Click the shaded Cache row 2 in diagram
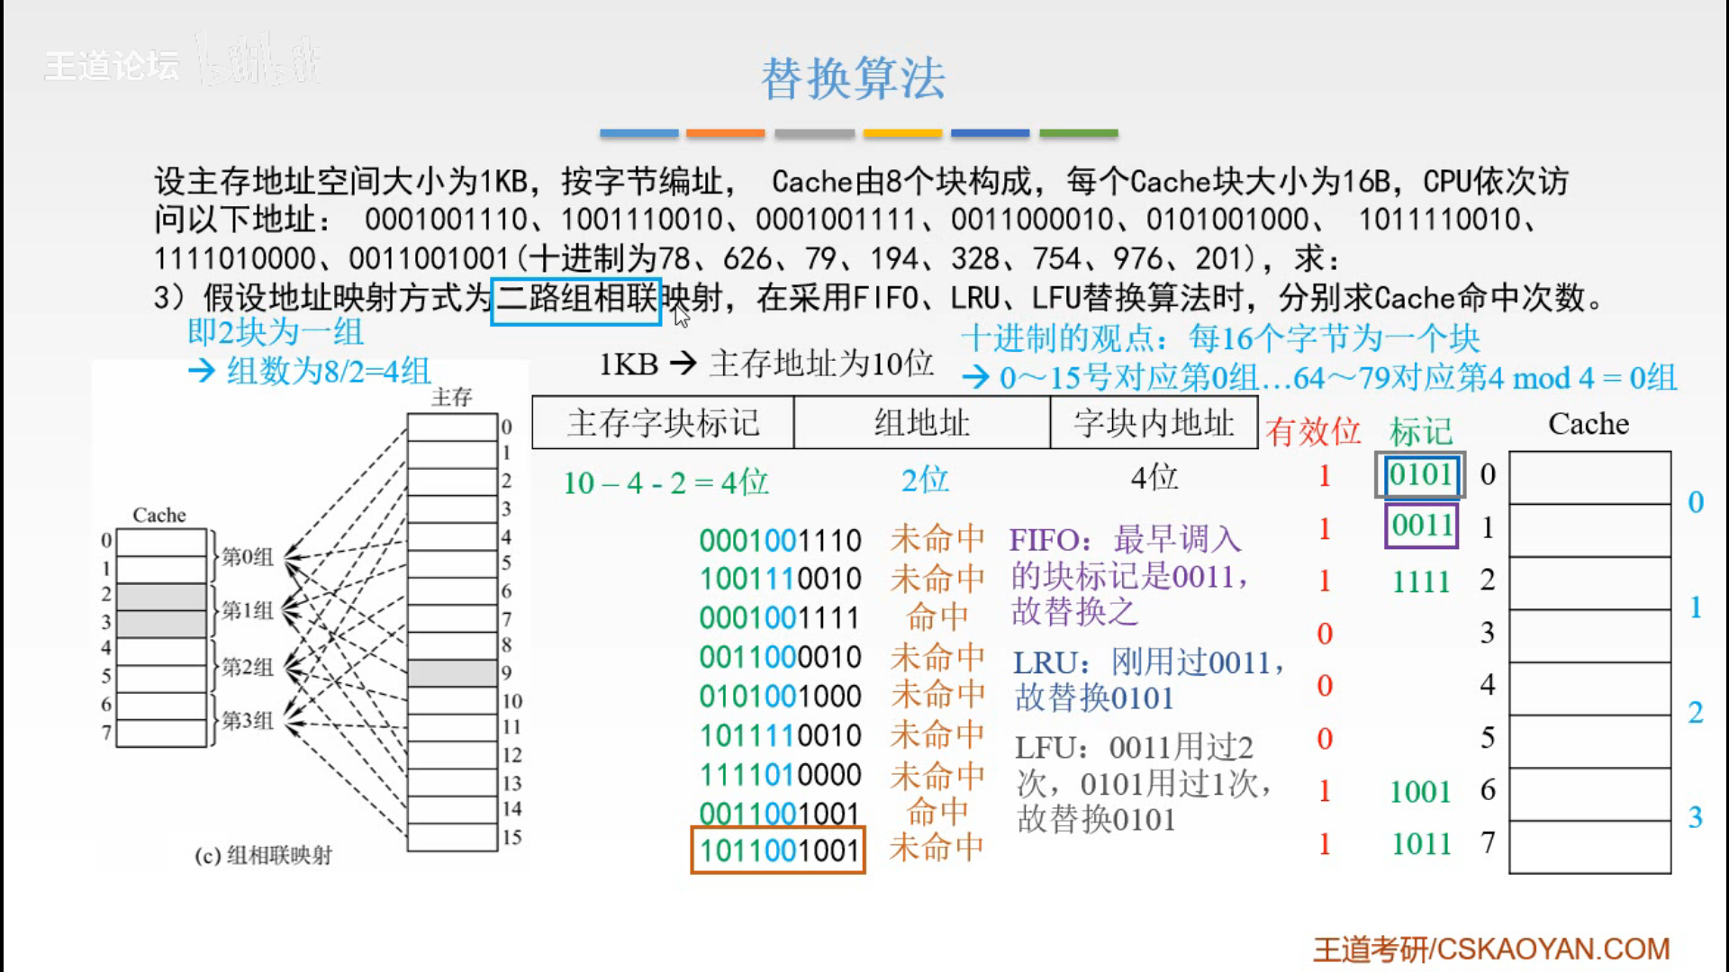This screenshot has width=1729, height=972. tap(161, 596)
